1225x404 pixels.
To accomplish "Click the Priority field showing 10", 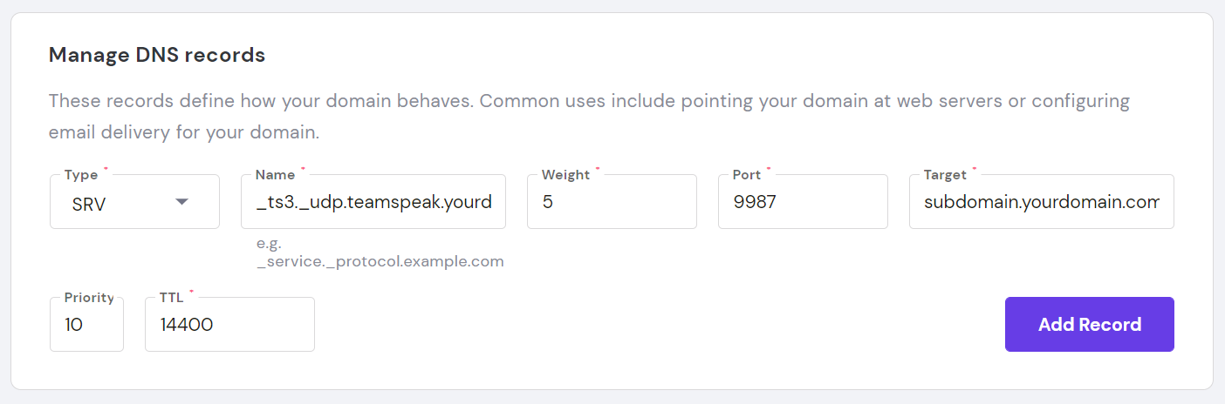I will pyautogui.click(x=86, y=325).
